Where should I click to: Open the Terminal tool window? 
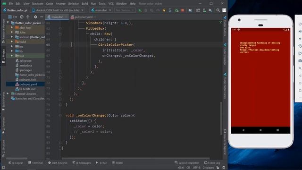tap(35, 163)
